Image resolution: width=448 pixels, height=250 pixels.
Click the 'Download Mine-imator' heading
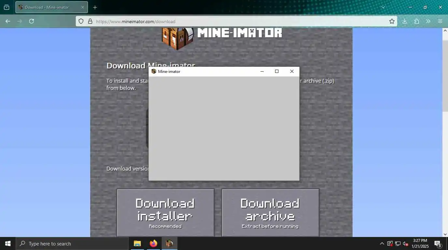tap(151, 65)
